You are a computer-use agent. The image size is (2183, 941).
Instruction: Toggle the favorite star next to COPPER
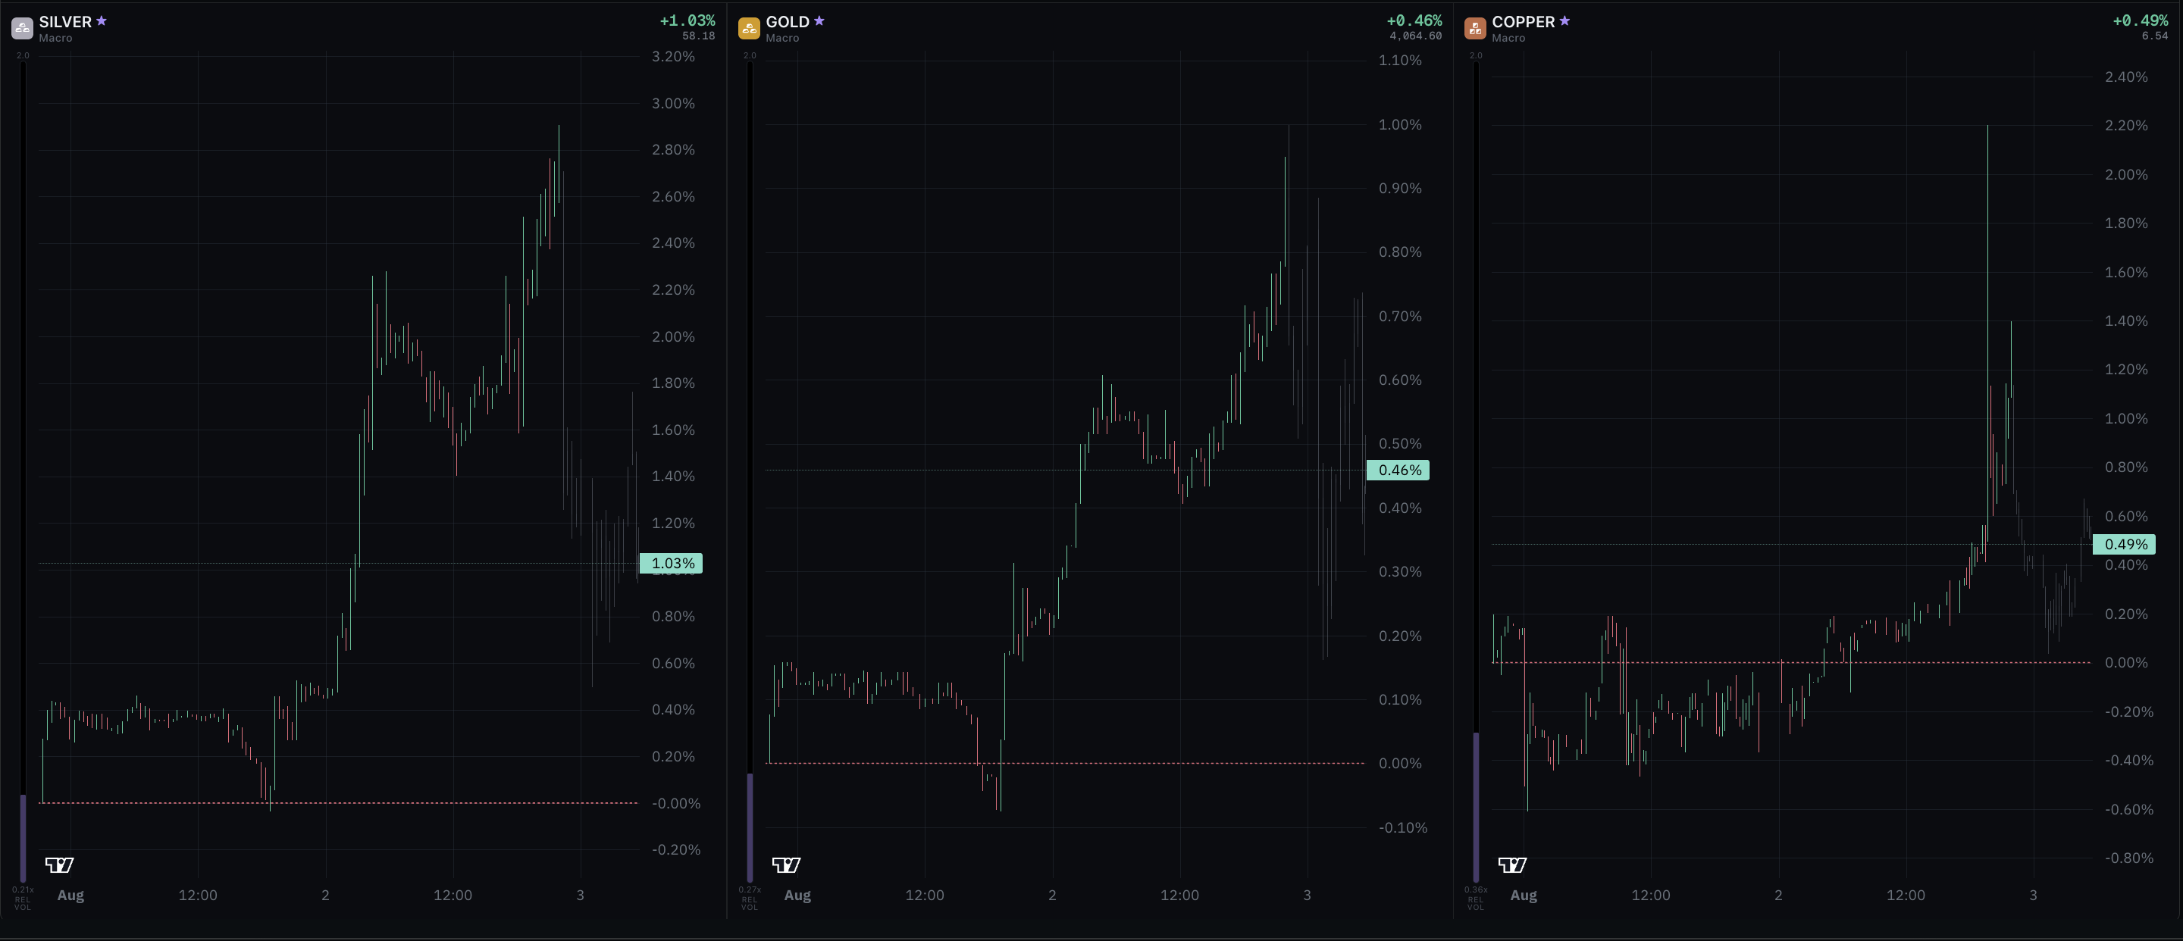(1565, 21)
